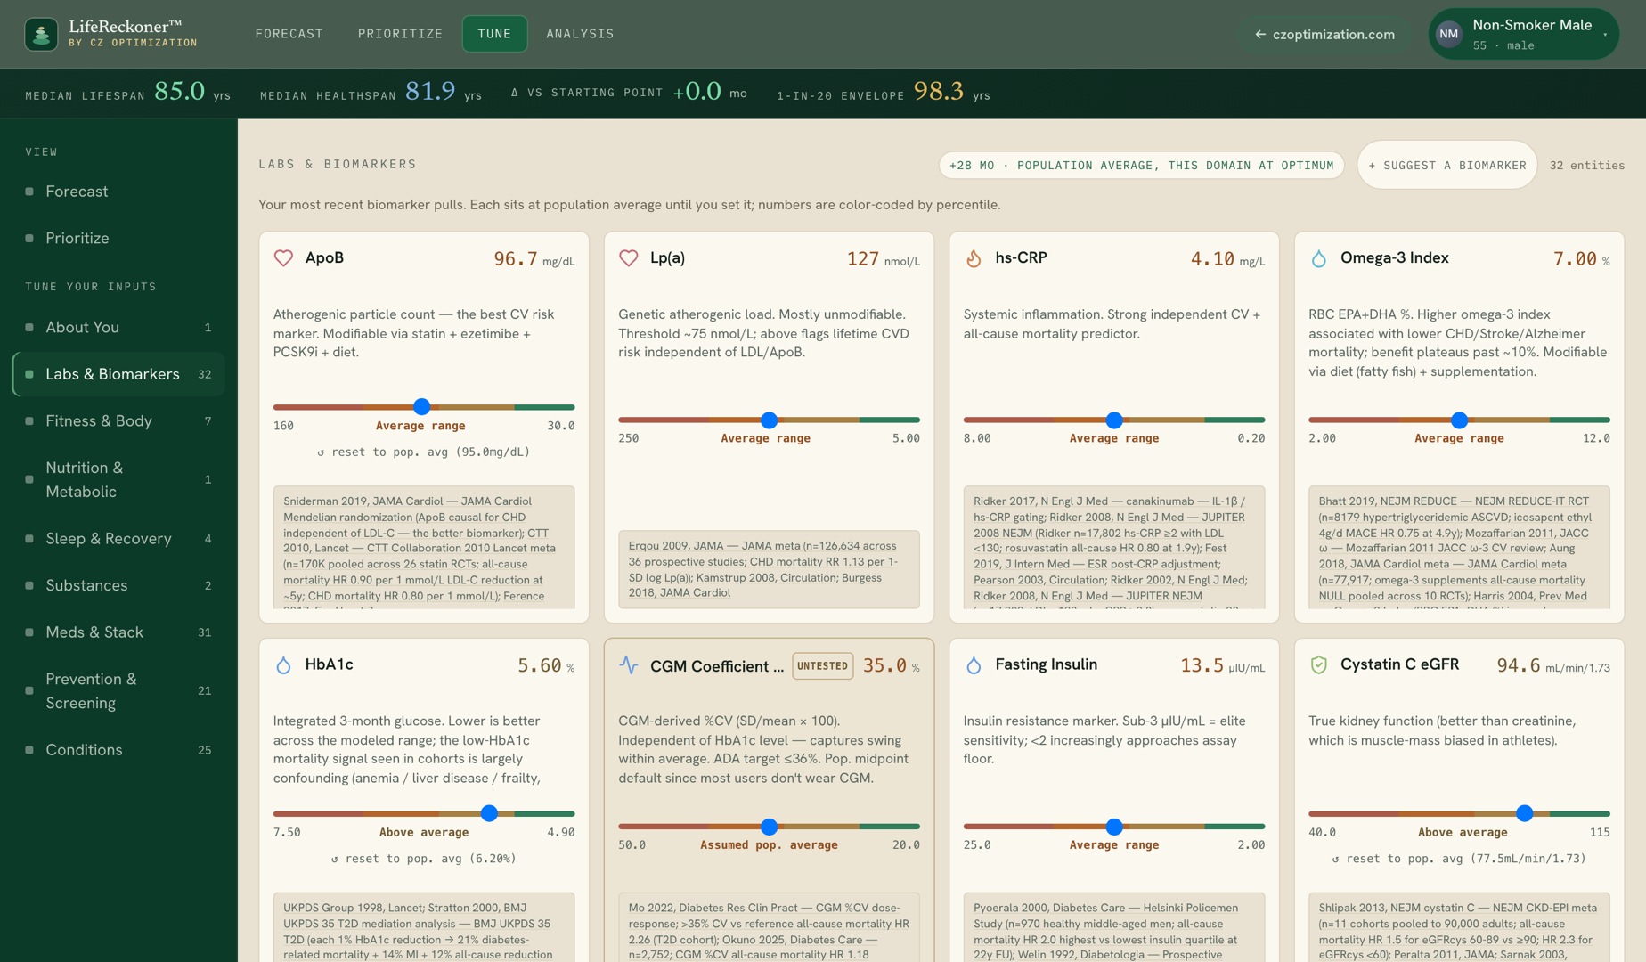
Task: Click the Omega-3 Index value 7.00 %
Action: 1581,259
